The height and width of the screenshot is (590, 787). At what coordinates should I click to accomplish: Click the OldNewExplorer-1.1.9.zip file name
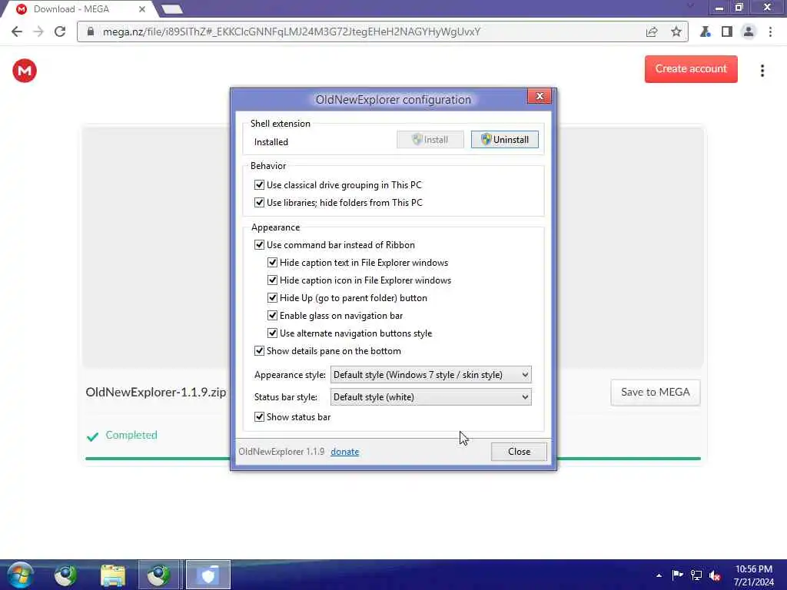pos(156,393)
